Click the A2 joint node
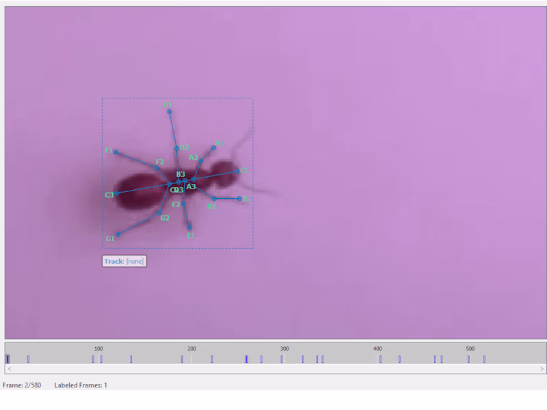This screenshot has height=410, width=547. (x=200, y=161)
